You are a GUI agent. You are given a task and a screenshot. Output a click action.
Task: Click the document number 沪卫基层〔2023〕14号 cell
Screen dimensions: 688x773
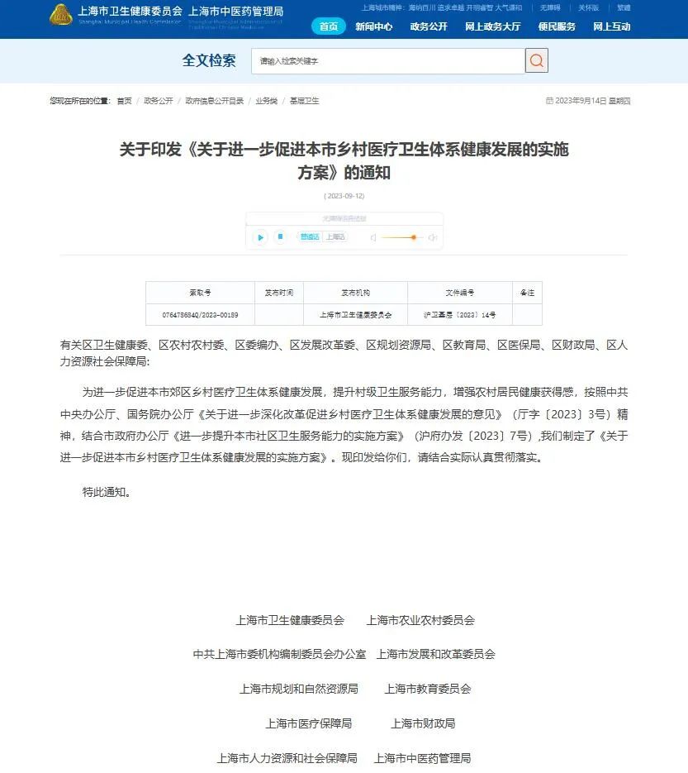click(x=460, y=315)
